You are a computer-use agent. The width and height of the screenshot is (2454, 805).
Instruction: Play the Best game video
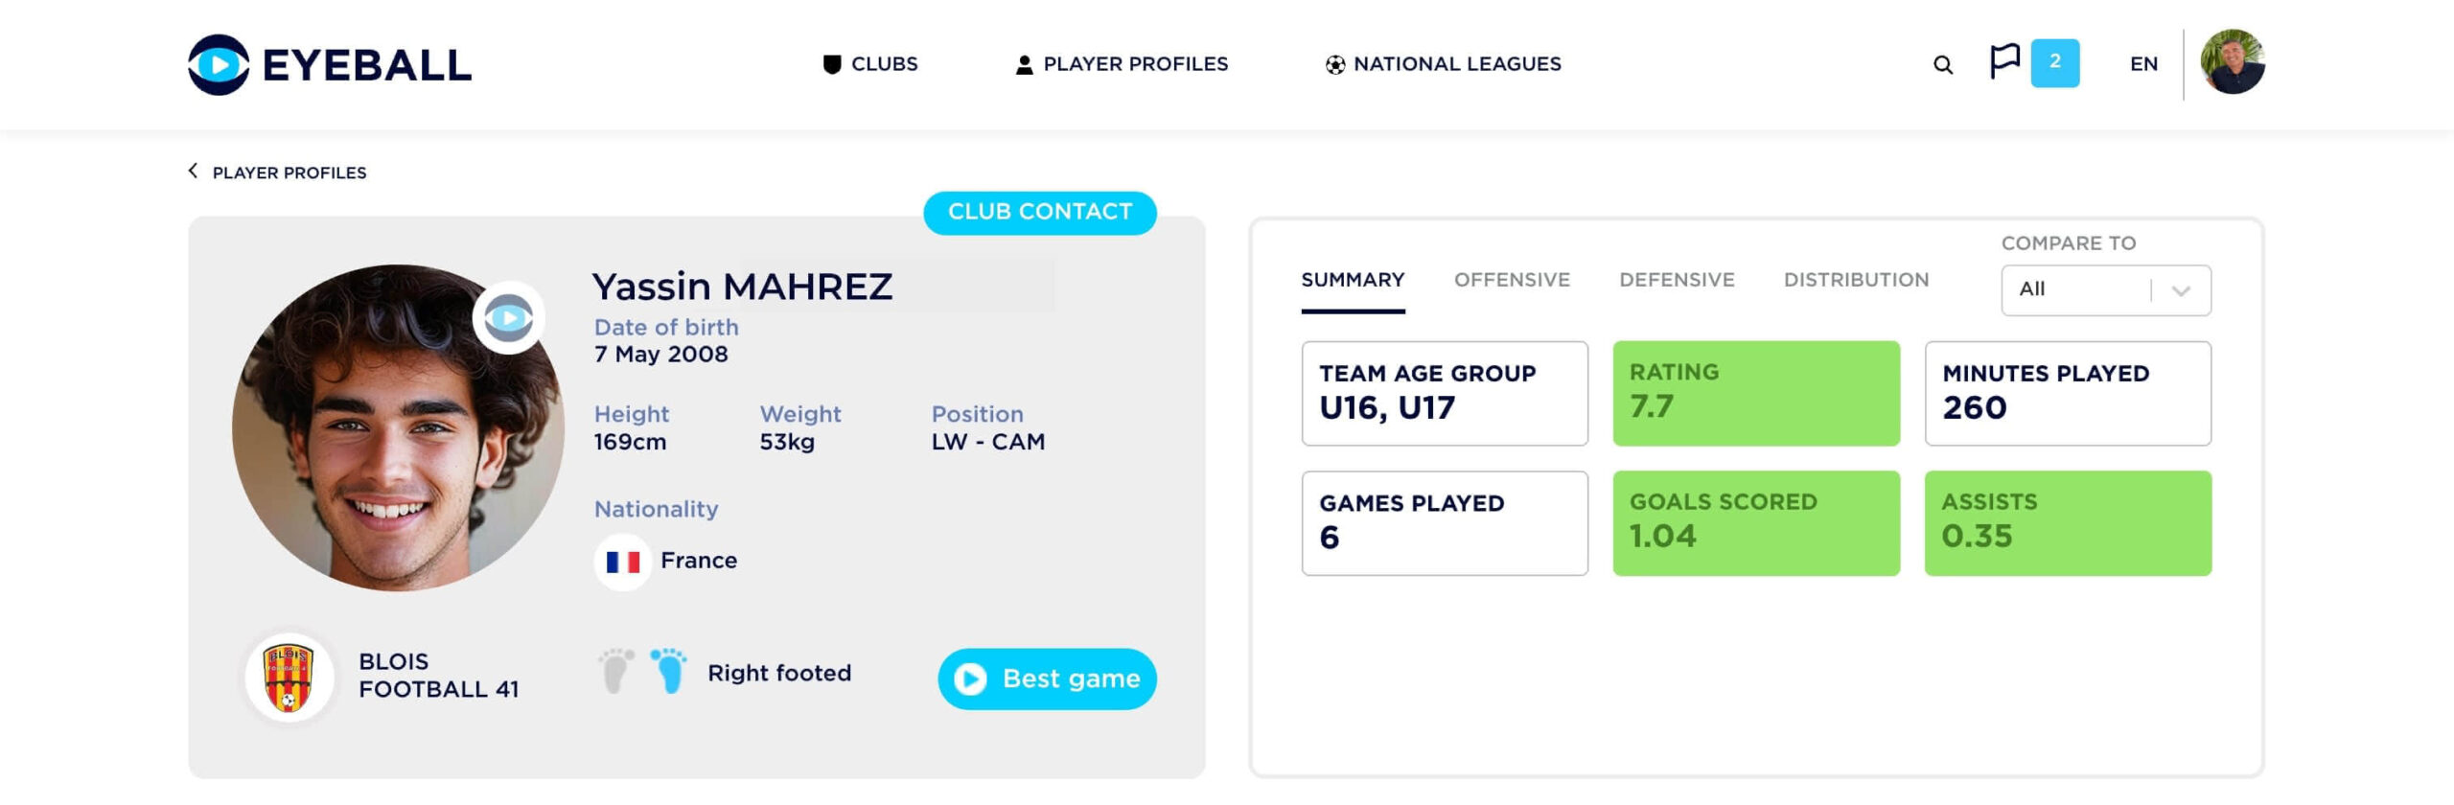[1047, 678]
